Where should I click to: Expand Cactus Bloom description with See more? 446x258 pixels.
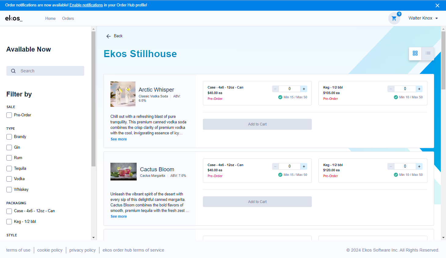point(119,216)
